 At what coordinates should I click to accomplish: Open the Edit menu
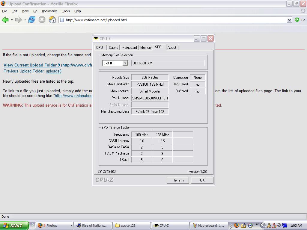pyautogui.click(x=14, y=11)
